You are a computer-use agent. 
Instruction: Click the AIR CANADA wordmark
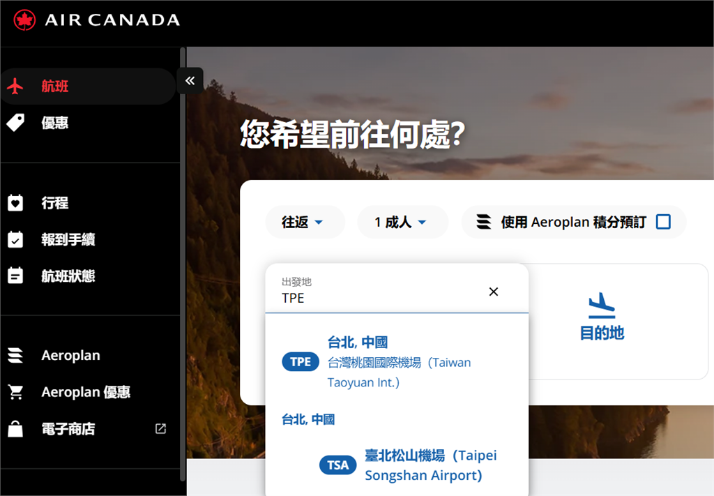[112, 20]
